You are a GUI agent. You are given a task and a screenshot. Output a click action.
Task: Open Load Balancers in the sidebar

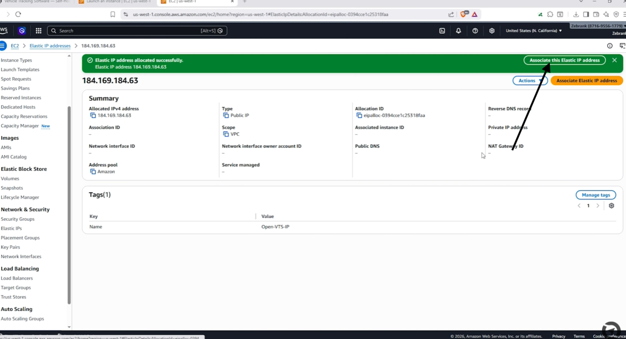pos(16,278)
